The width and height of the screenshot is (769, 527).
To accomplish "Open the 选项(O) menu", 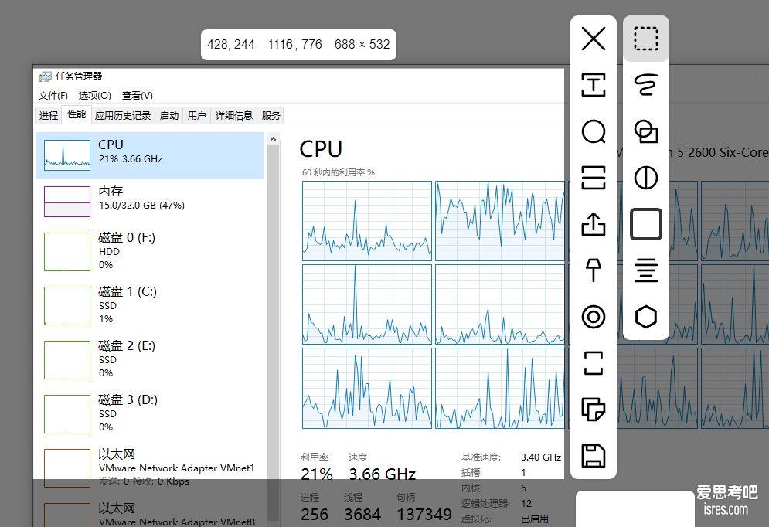I will (x=94, y=96).
